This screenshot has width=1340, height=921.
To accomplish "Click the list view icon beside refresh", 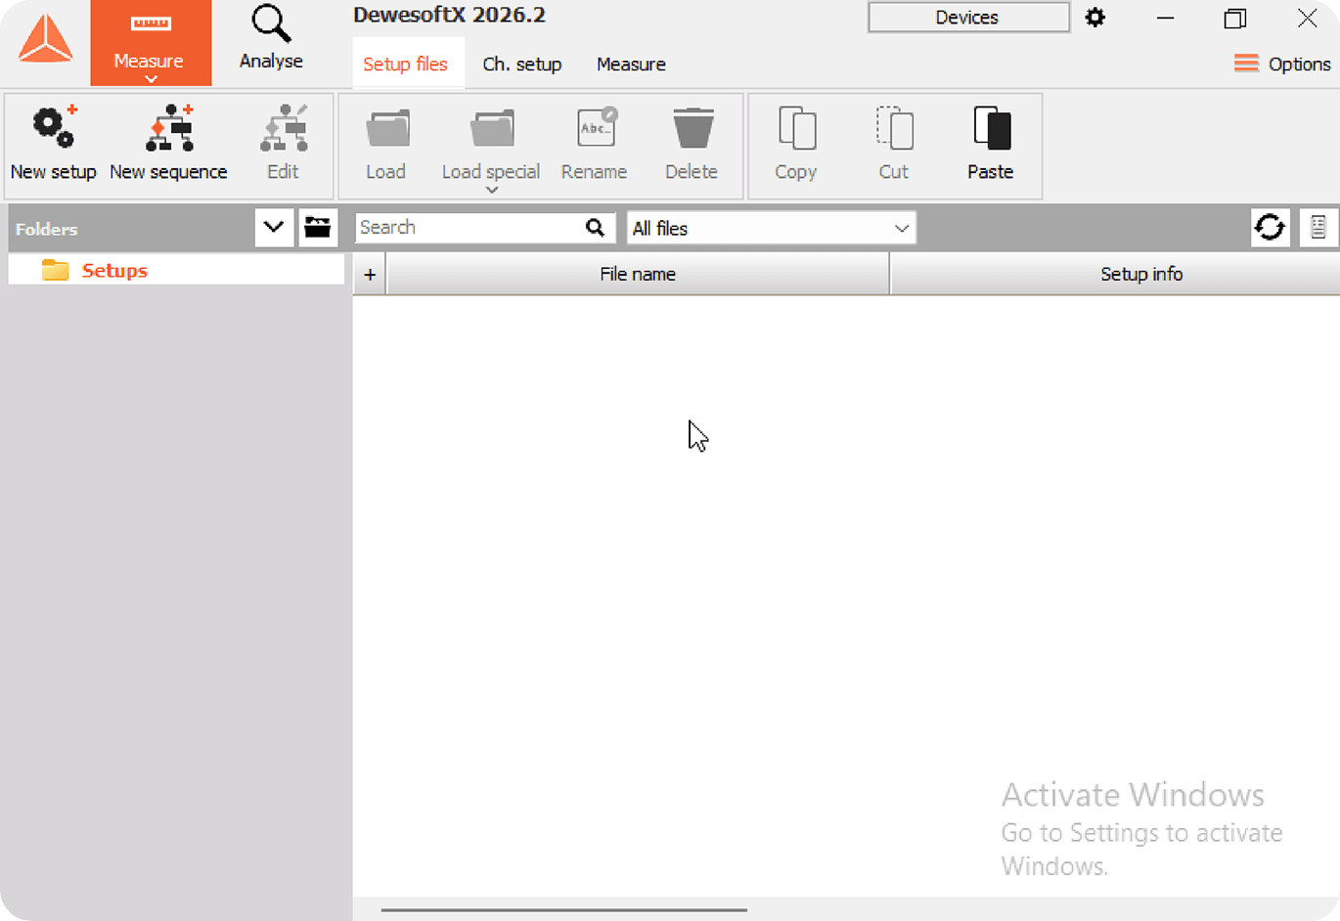I will pos(1318,228).
